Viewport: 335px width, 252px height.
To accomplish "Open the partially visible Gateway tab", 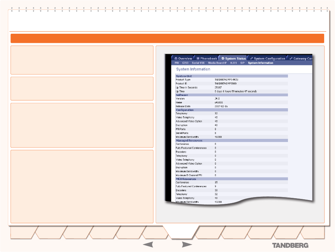I will [301, 58].
